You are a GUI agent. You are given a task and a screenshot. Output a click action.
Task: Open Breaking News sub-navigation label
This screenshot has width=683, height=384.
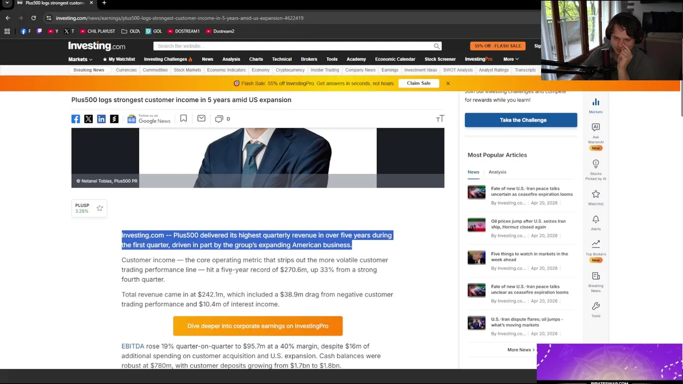(x=89, y=70)
